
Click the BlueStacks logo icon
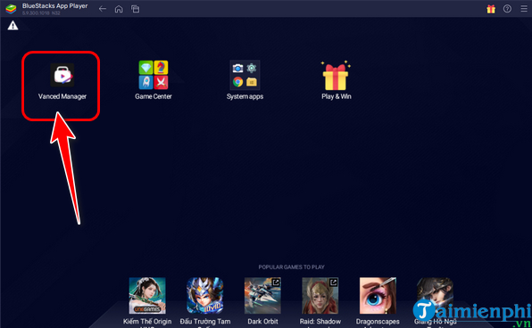(11, 9)
